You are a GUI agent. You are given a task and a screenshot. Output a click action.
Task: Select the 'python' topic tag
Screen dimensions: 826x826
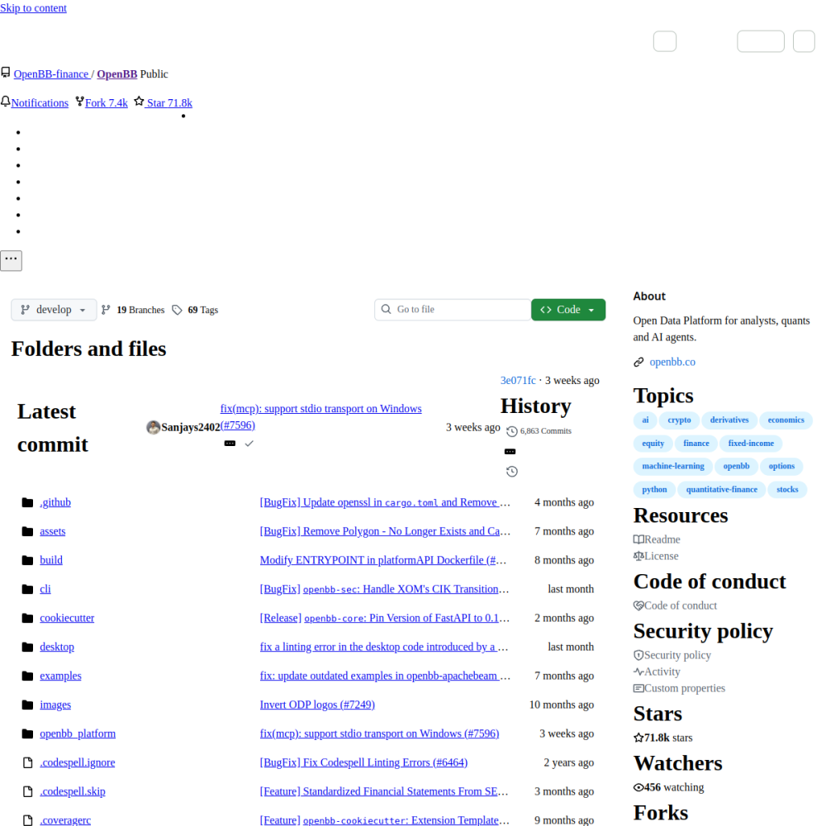[x=654, y=489]
